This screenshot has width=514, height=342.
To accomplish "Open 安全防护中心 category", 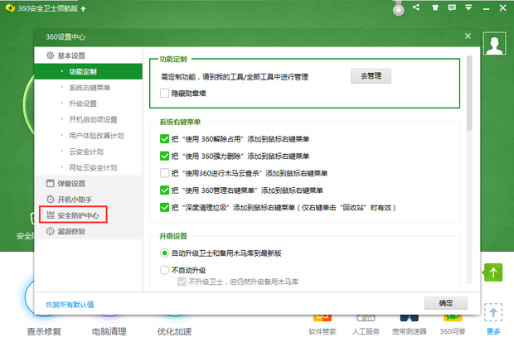I will [x=73, y=215].
